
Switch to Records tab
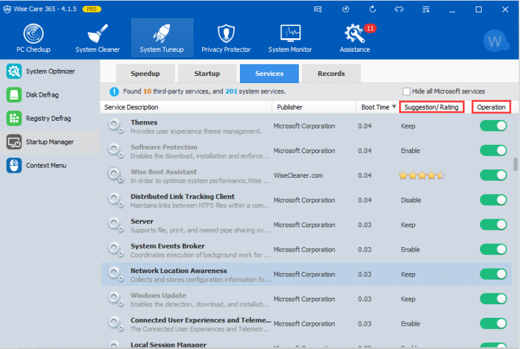(331, 73)
